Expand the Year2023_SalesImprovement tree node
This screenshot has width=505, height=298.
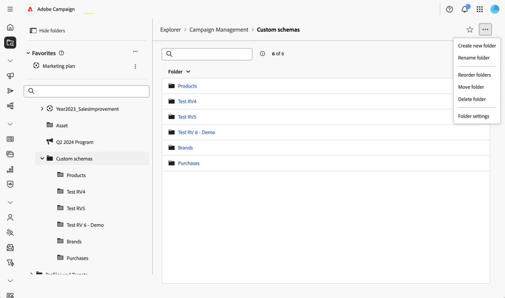(42, 109)
